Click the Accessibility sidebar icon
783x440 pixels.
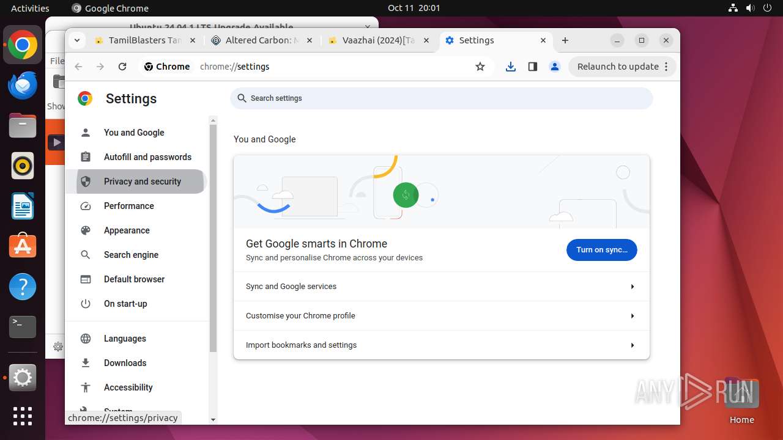click(x=86, y=387)
